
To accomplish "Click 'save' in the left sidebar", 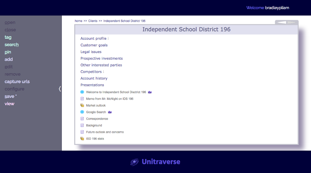I will point(9,97).
